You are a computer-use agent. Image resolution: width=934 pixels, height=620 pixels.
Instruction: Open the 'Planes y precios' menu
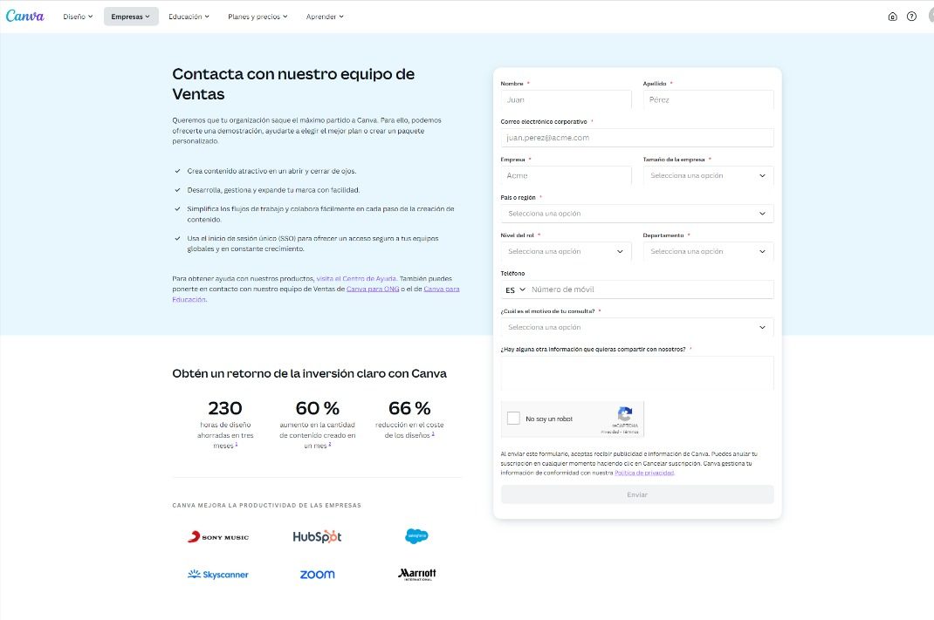click(x=257, y=16)
